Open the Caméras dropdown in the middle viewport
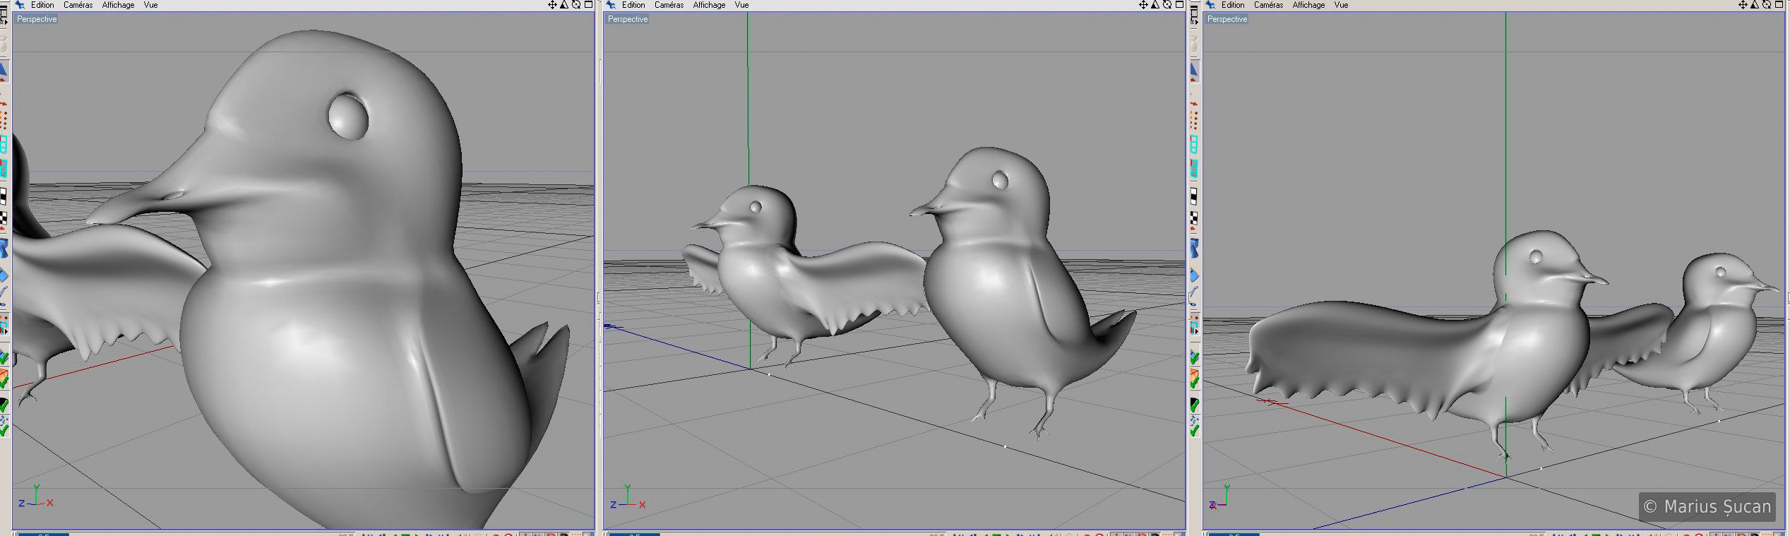Image resolution: width=1790 pixels, height=536 pixels. (x=668, y=5)
